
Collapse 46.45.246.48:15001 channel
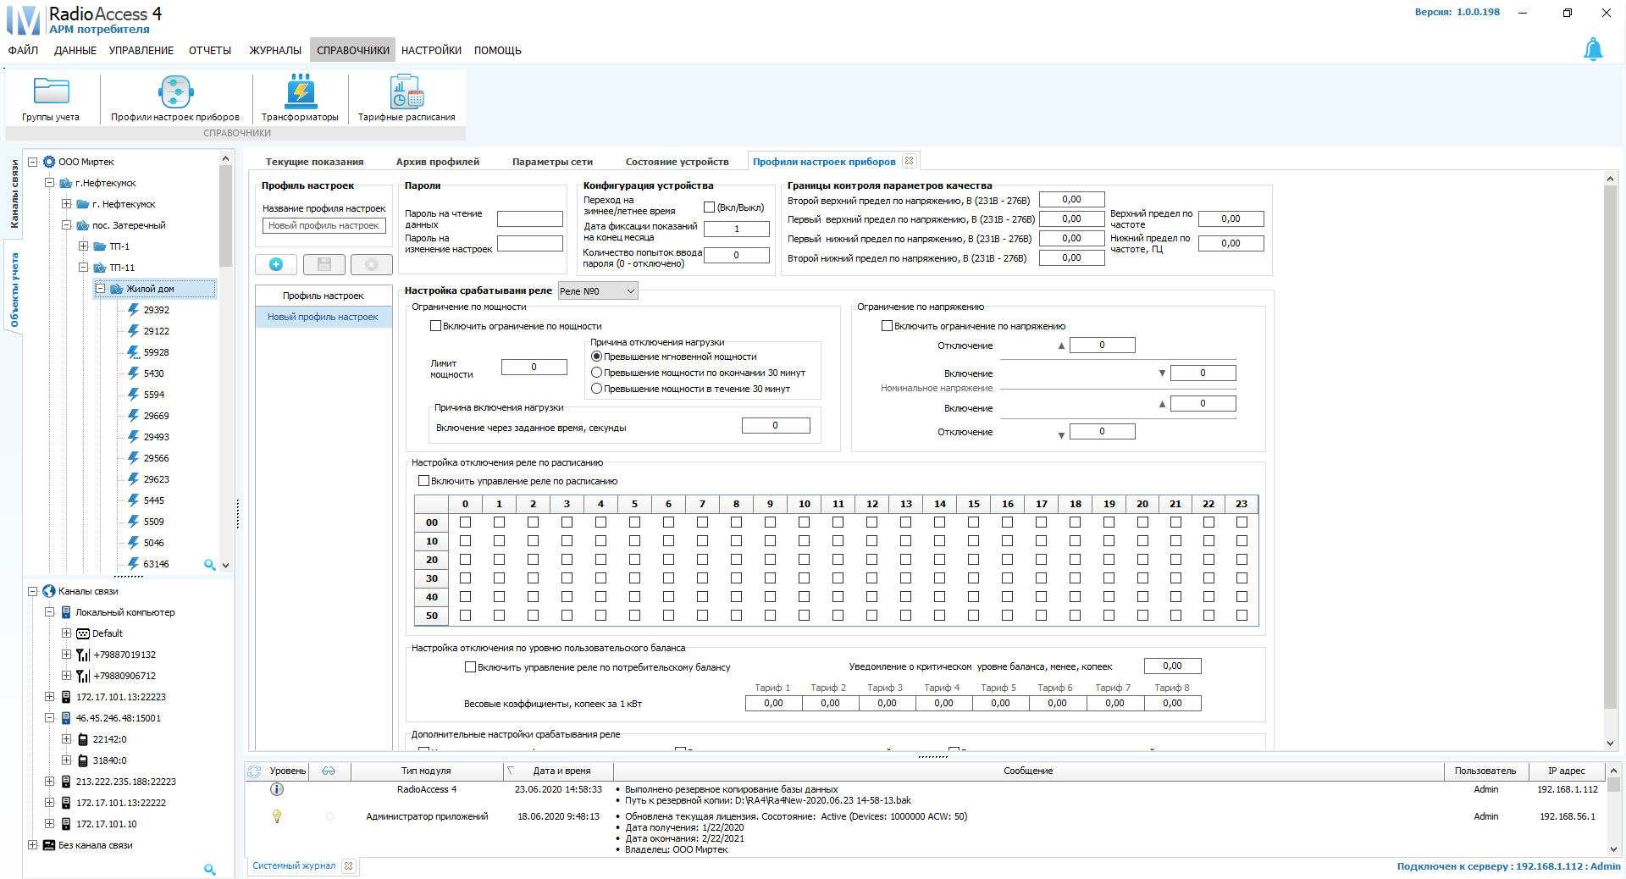50,718
